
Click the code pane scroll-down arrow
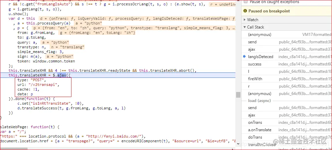pyautogui.click(x=238, y=144)
